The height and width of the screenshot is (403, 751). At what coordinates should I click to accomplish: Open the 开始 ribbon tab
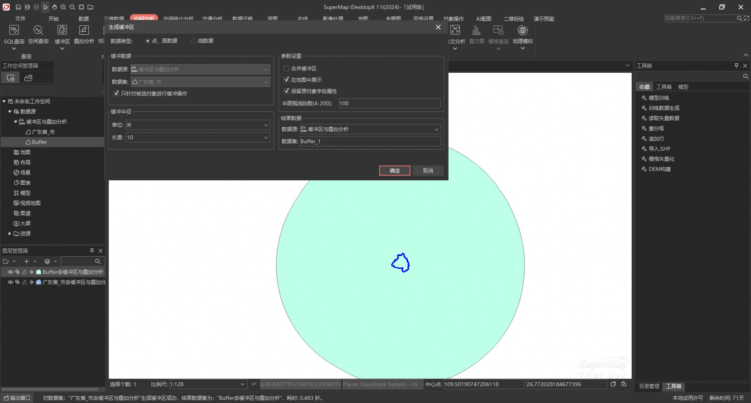pyautogui.click(x=53, y=19)
